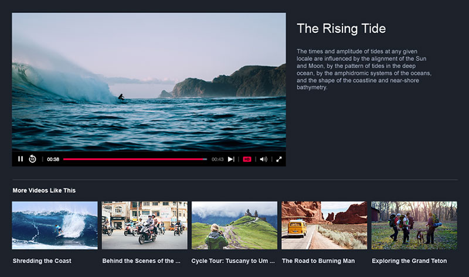Open Shredding the Coast thumbnail

(55, 225)
